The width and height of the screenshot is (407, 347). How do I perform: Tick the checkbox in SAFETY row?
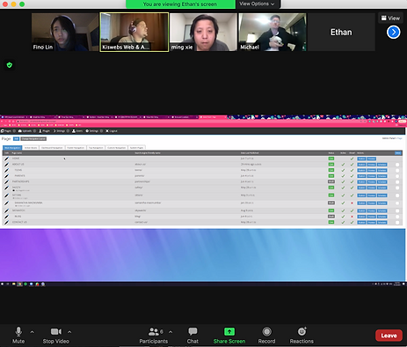click(397, 188)
